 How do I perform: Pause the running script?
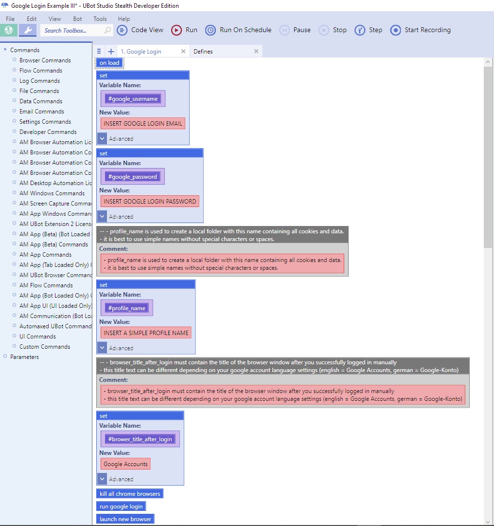(295, 30)
